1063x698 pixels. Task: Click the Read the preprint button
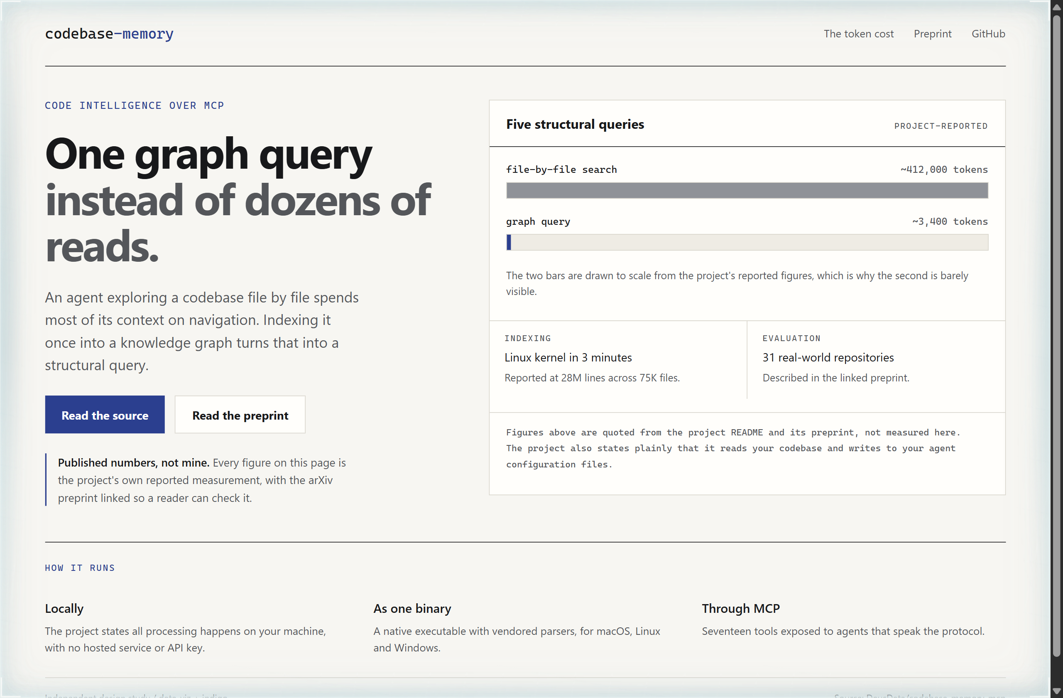click(x=240, y=415)
